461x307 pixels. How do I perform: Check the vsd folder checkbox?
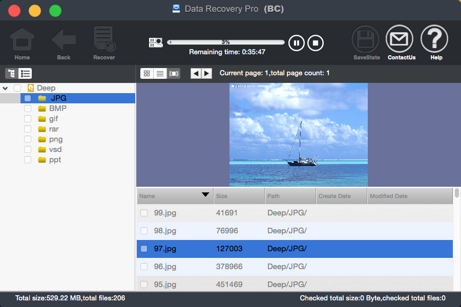[28, 149]
